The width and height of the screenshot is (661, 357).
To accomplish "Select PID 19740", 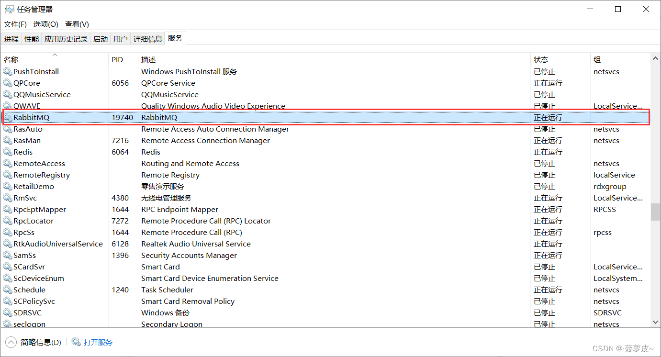I will (123, 118).
